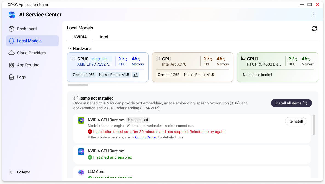This screenshot has width=325, height=184.
Task: Select Local Models in the sidebar
Action: 32,41
